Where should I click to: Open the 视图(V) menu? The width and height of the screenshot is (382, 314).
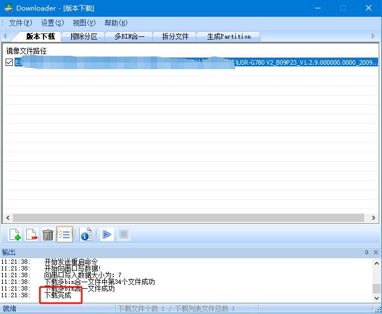pyautogui.click(x=84, y=23)
